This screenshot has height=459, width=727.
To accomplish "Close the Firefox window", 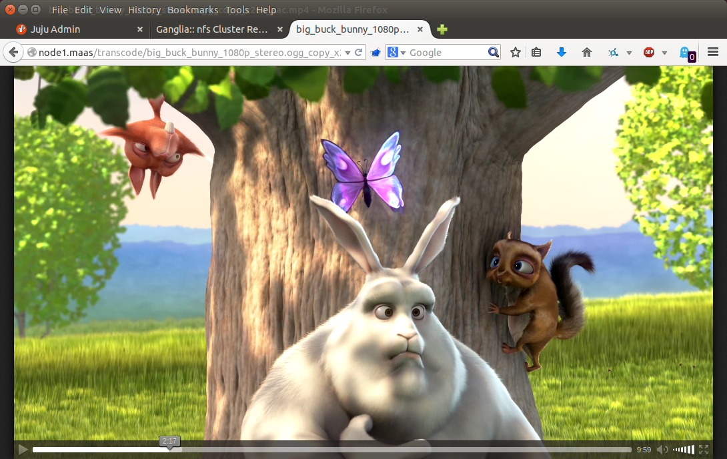I will coord(10,9).
